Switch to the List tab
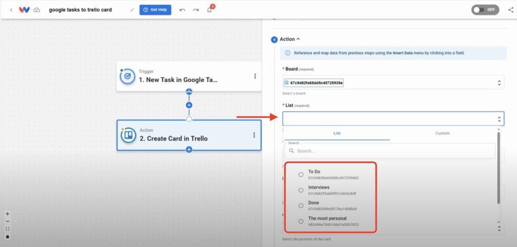 tap(337, 134)
